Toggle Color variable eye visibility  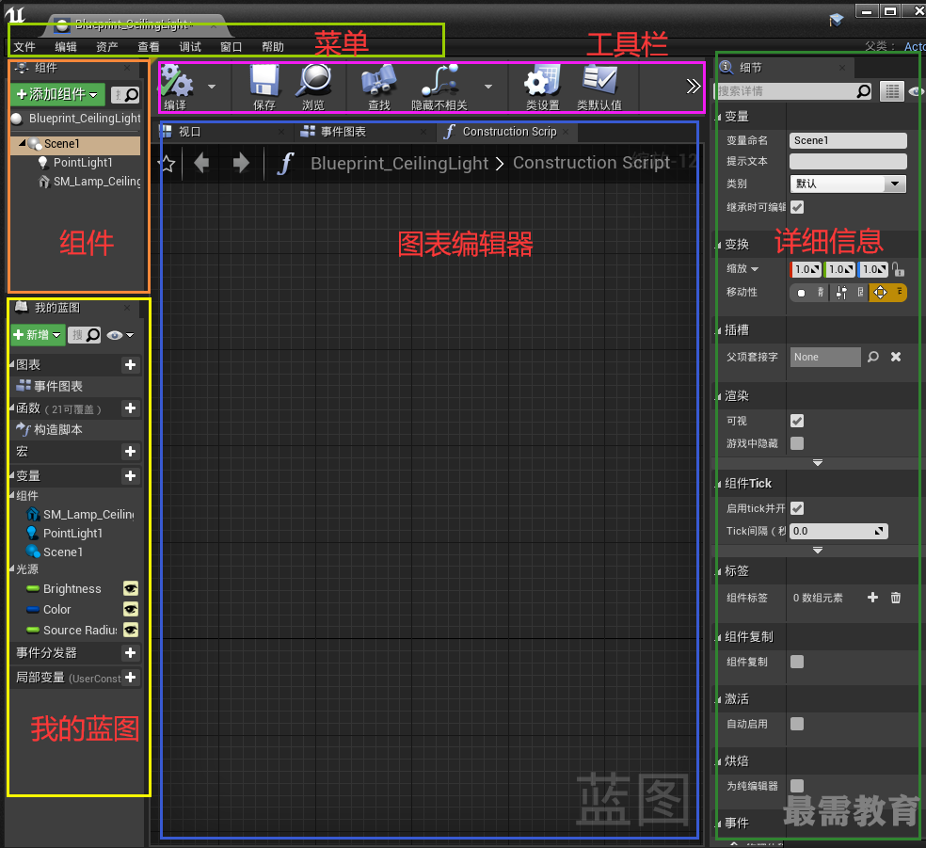point(131,609)
